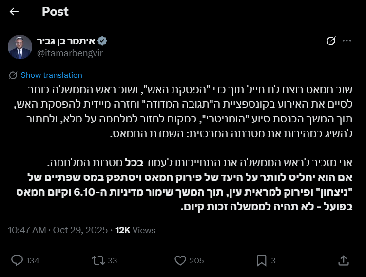Click the 134 replies count
The width and height of the screenshot is (366, 277).
click(x=33, y=261)
